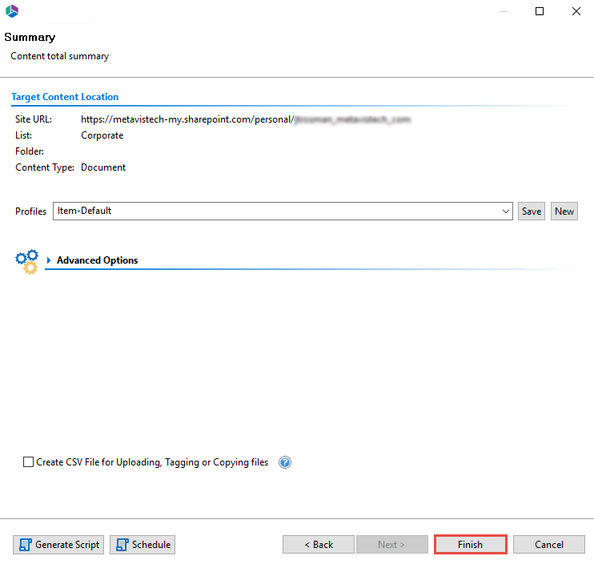
Task: Maximize the wizard window
Action: (540, 11)
